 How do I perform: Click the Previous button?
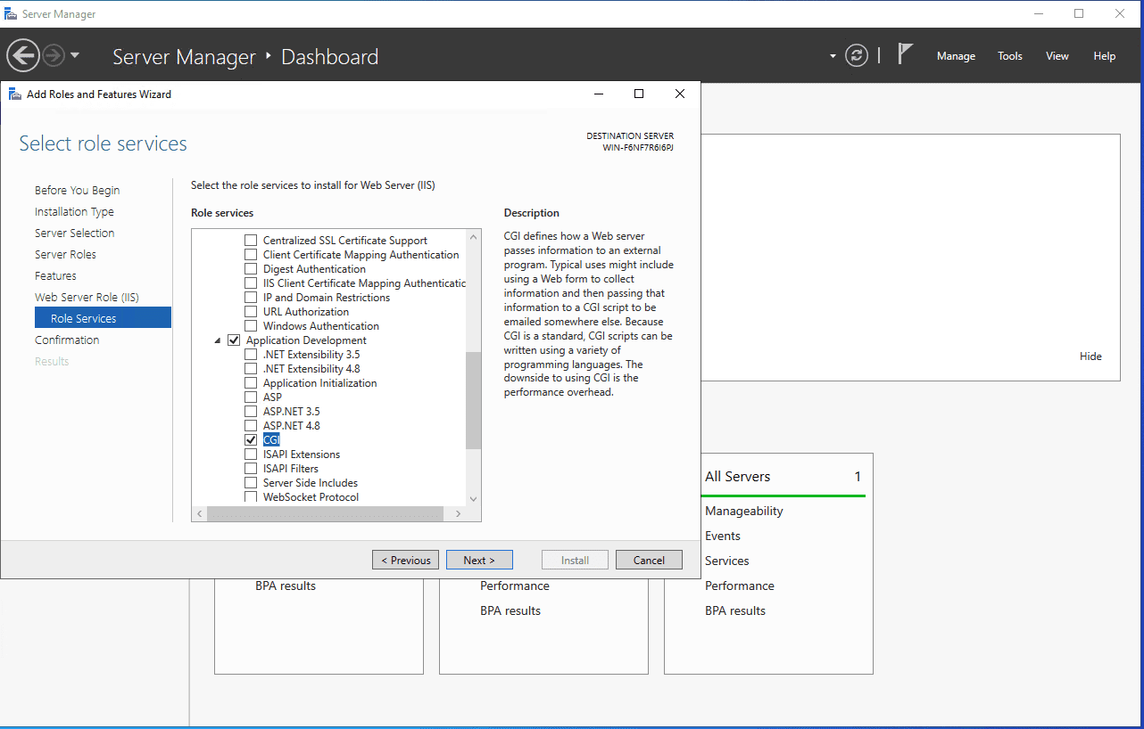point(405,560)
